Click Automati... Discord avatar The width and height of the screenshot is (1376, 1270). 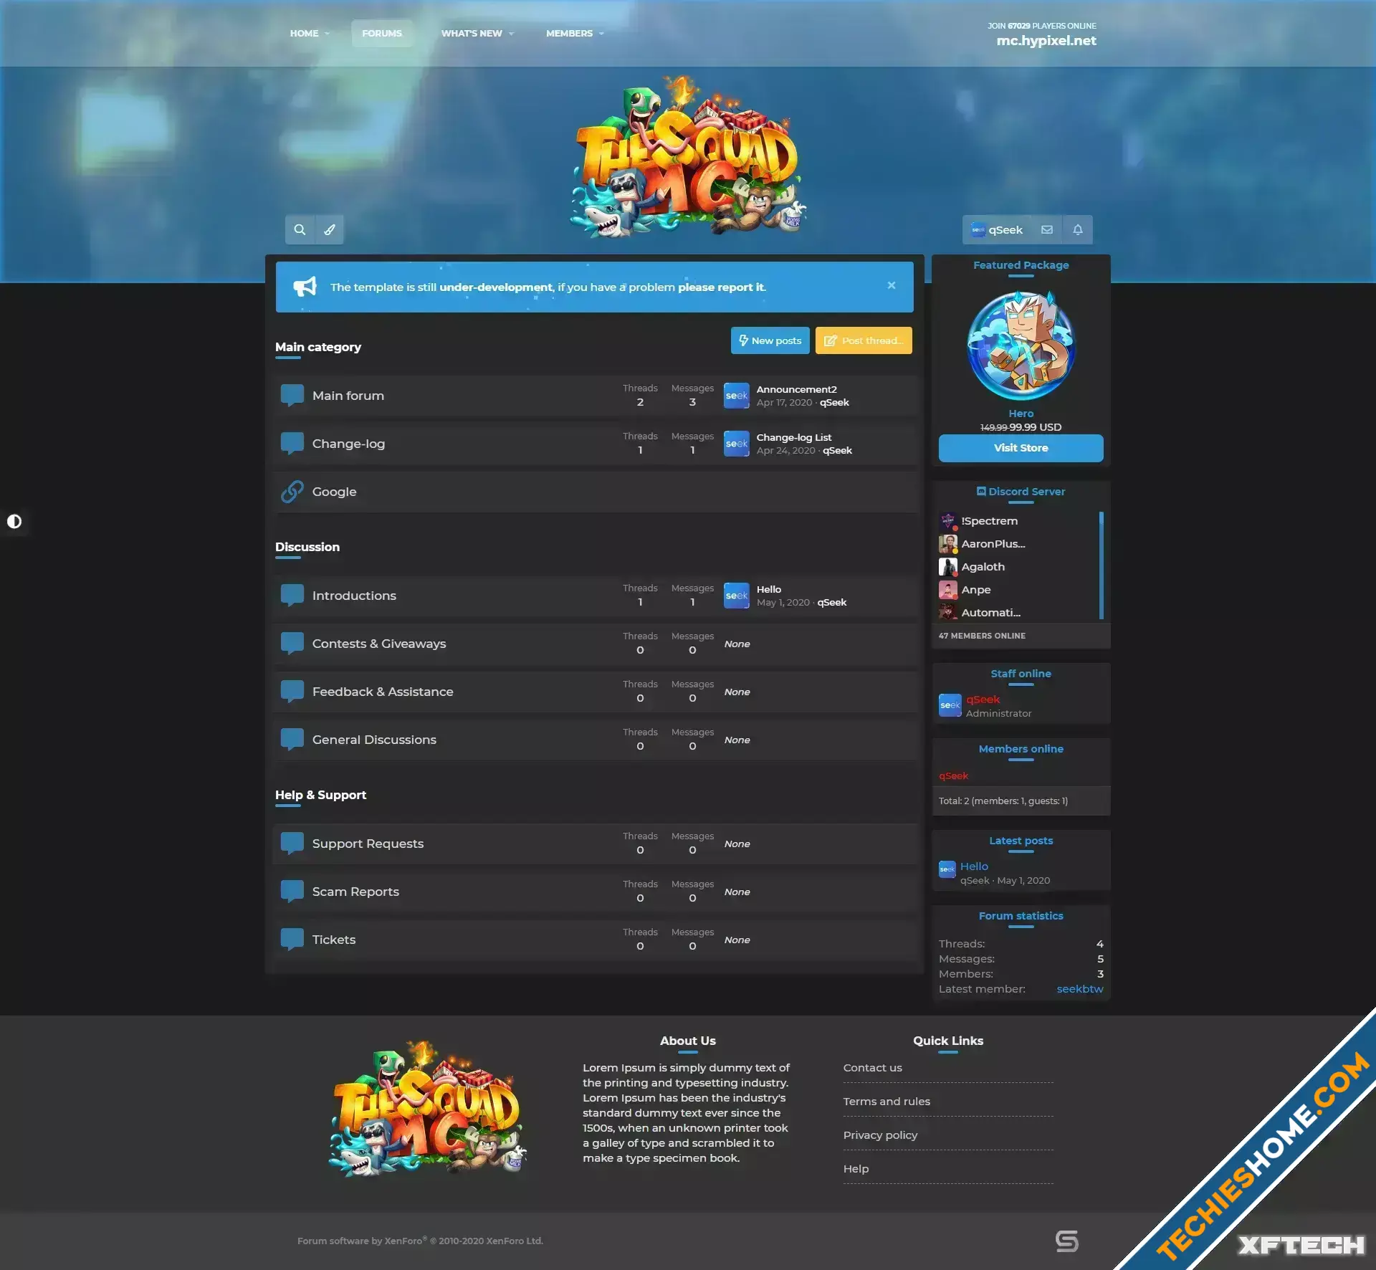(x=948, y=613)
